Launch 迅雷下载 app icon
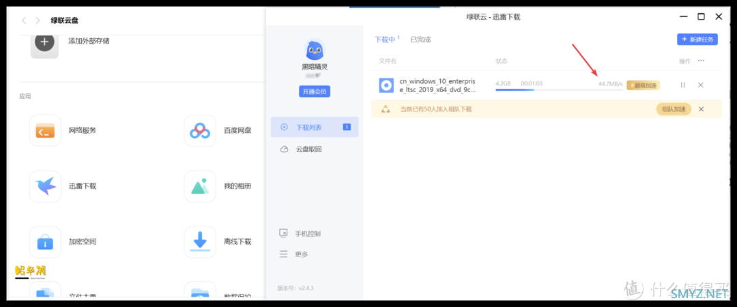737x307 pixels. (45, 186)
